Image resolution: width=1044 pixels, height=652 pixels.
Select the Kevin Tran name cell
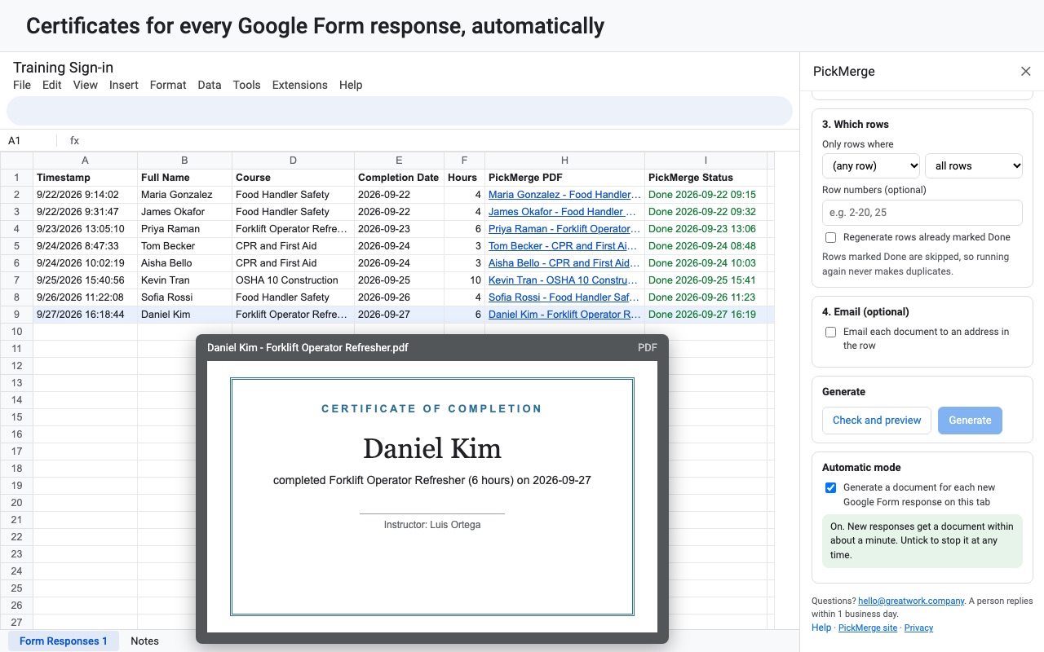tap(184, 280)
